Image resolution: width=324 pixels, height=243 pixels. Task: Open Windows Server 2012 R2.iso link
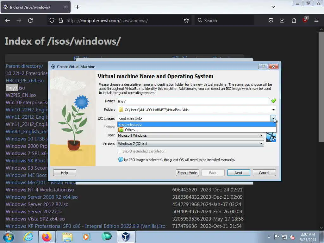[37, 204]
